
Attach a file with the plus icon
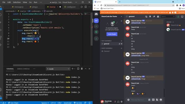[128, 100]
